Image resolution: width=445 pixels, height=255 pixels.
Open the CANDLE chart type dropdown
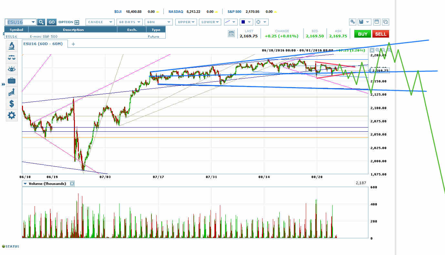click(x=100, y=22)
